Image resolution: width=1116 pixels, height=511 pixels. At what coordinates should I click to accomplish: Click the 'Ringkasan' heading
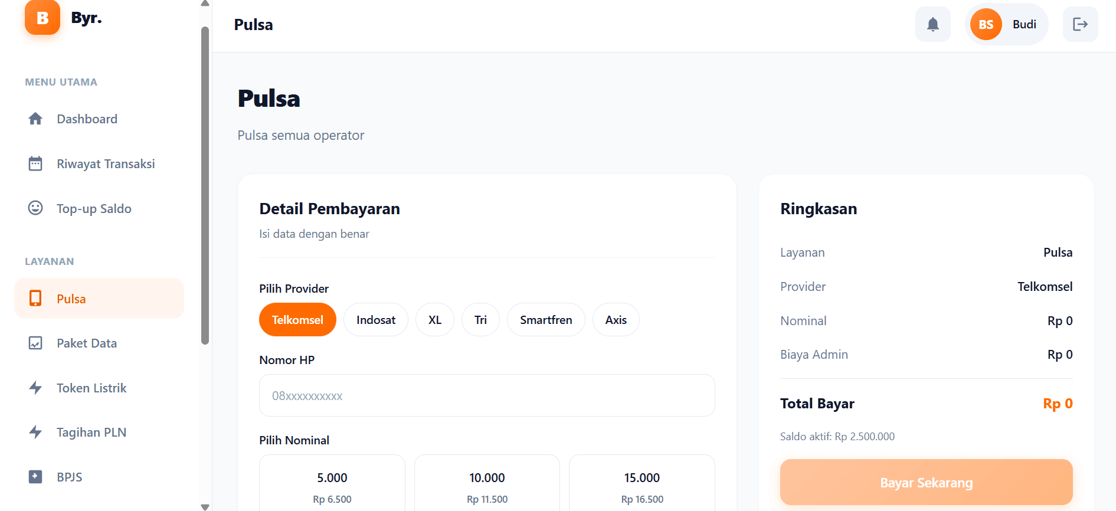point(819,209)
